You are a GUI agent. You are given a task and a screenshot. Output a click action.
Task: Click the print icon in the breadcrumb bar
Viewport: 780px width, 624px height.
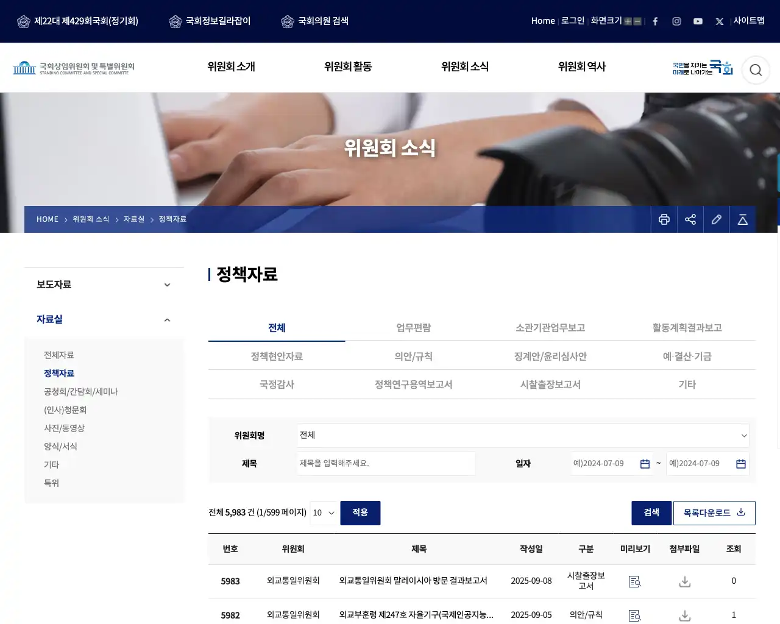pyautogui.click(x=664, y=219)
